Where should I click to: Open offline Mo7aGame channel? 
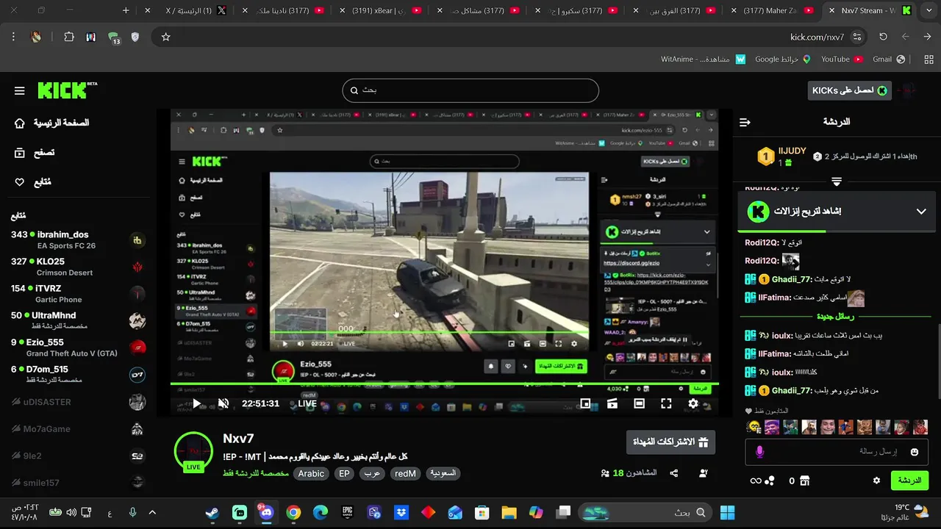coord(78,429)
